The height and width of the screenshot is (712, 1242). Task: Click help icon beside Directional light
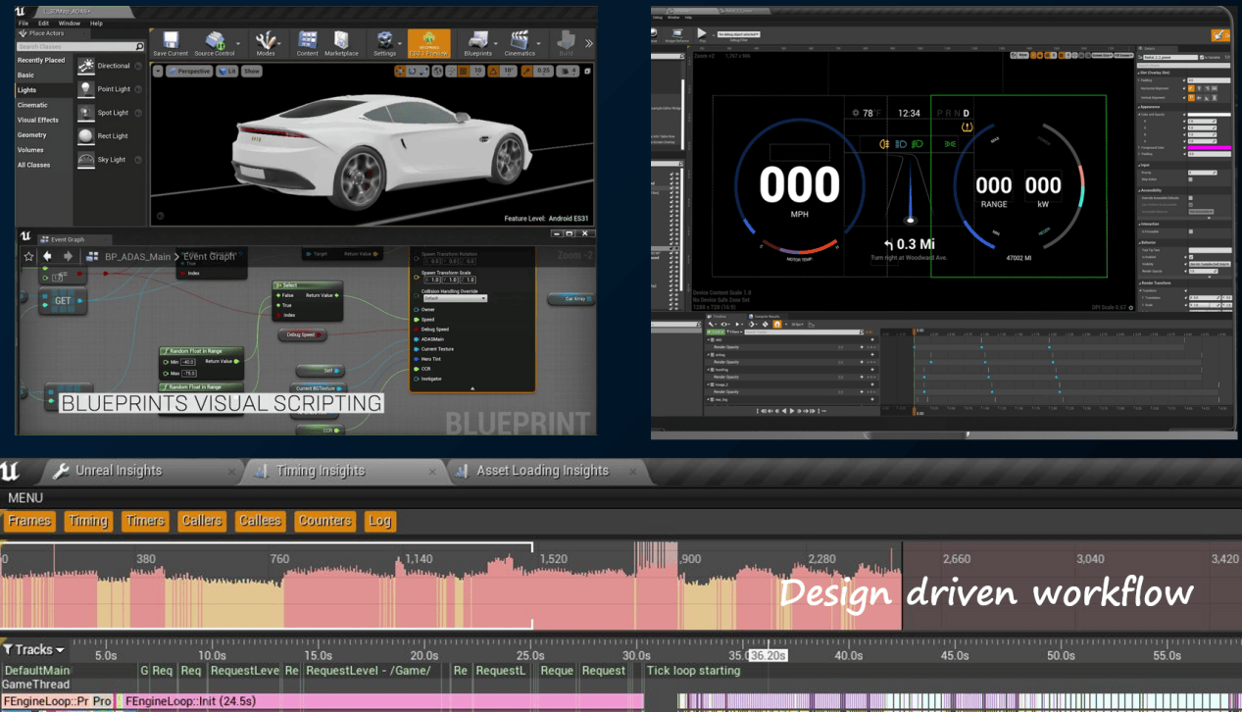point(138,66)
